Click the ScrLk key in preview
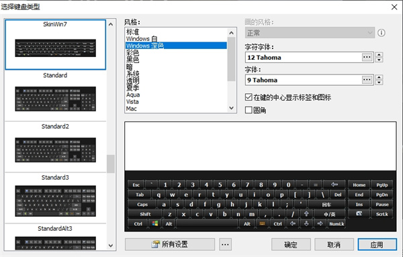This screenshot has height=257, width=403. [382, 214]
